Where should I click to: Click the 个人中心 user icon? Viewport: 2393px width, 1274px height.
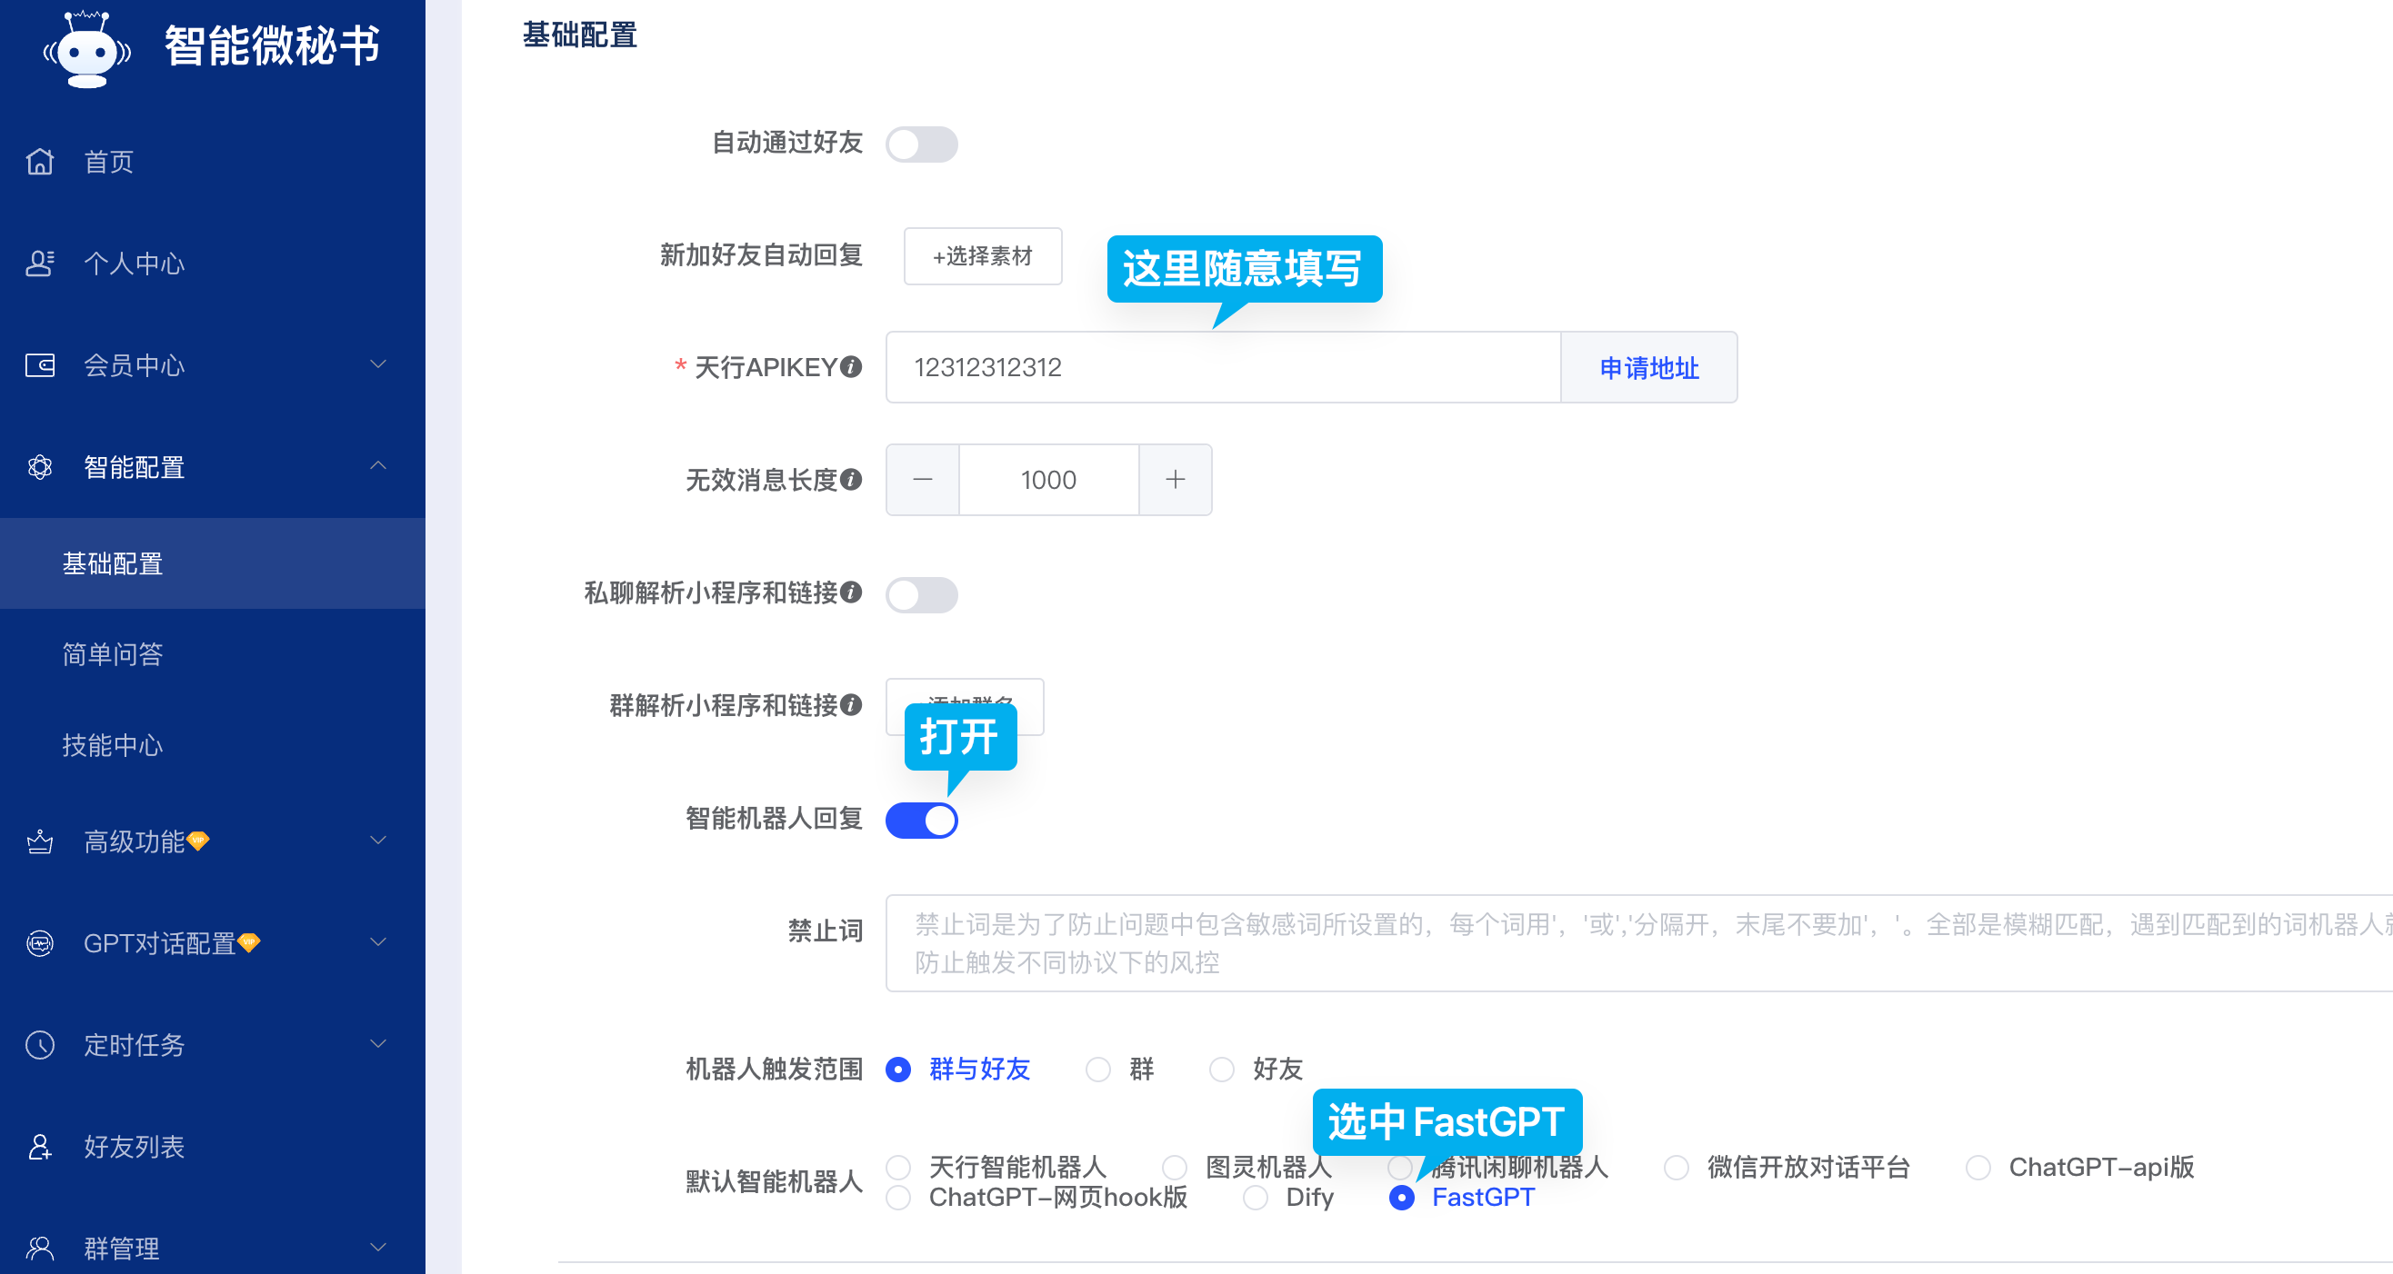point(40,264)
